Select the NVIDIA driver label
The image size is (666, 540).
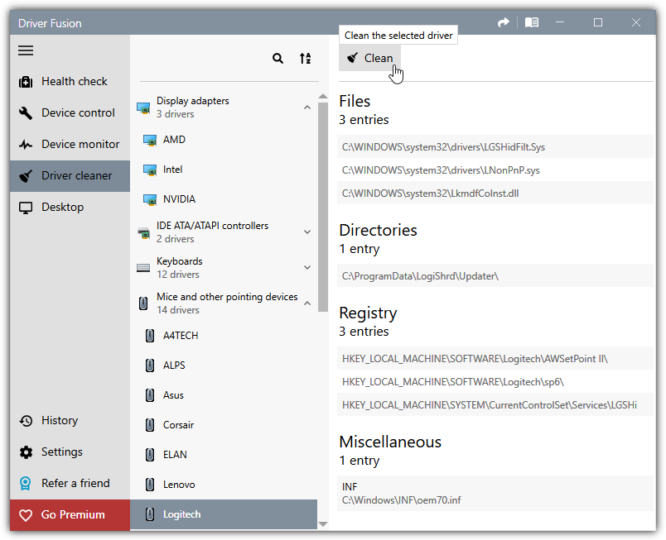point(179,199)
